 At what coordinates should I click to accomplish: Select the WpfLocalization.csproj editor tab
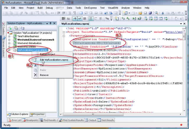click(75, 24)
